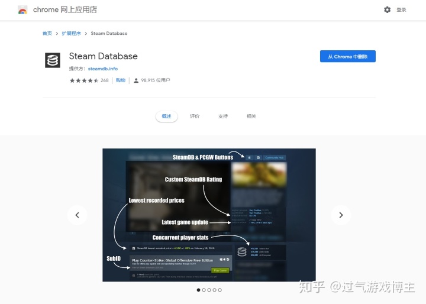Open the steamdb.info provider link
Screen dimensions: 426x304
(103, 69)
